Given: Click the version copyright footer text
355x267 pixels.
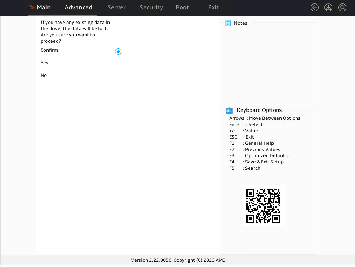Looking at the screenshot, I should 178,260.
